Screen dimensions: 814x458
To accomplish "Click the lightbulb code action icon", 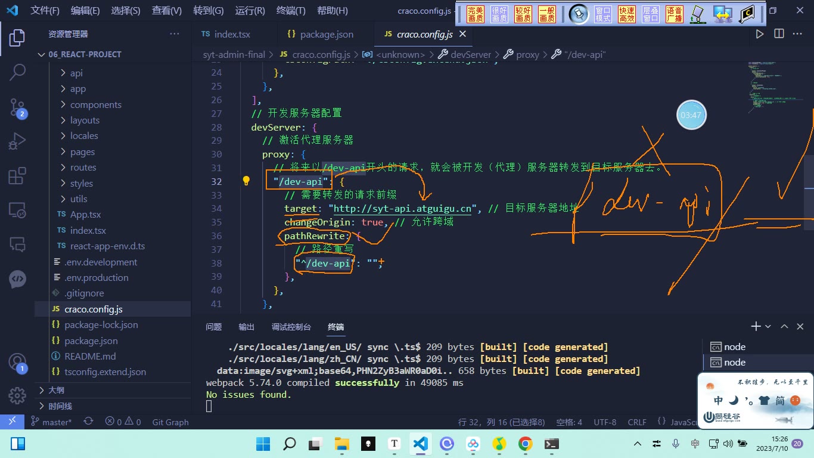I will (x=246, y=181).
